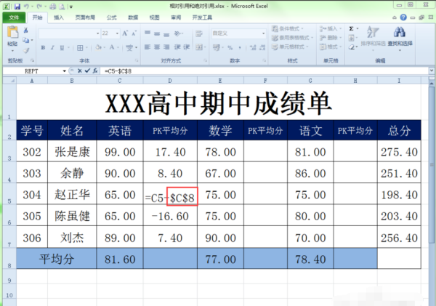Click the Fill down icon in editing group

(x=352, y=38)
